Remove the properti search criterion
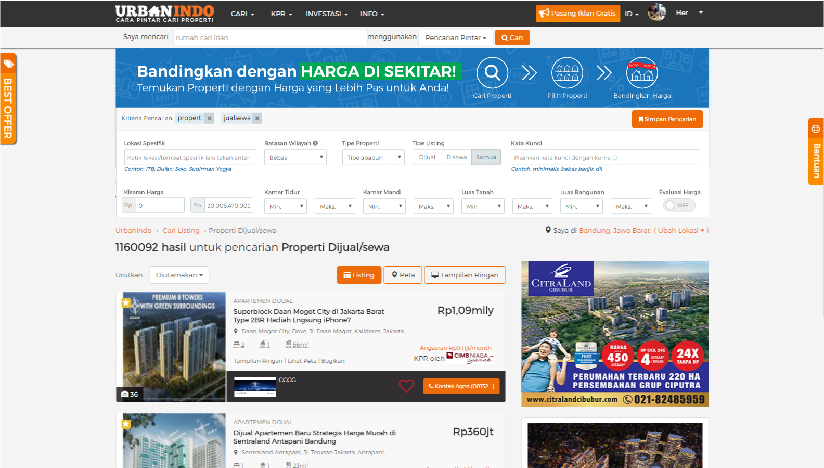The image size is (824, 468). click(210, 118)
